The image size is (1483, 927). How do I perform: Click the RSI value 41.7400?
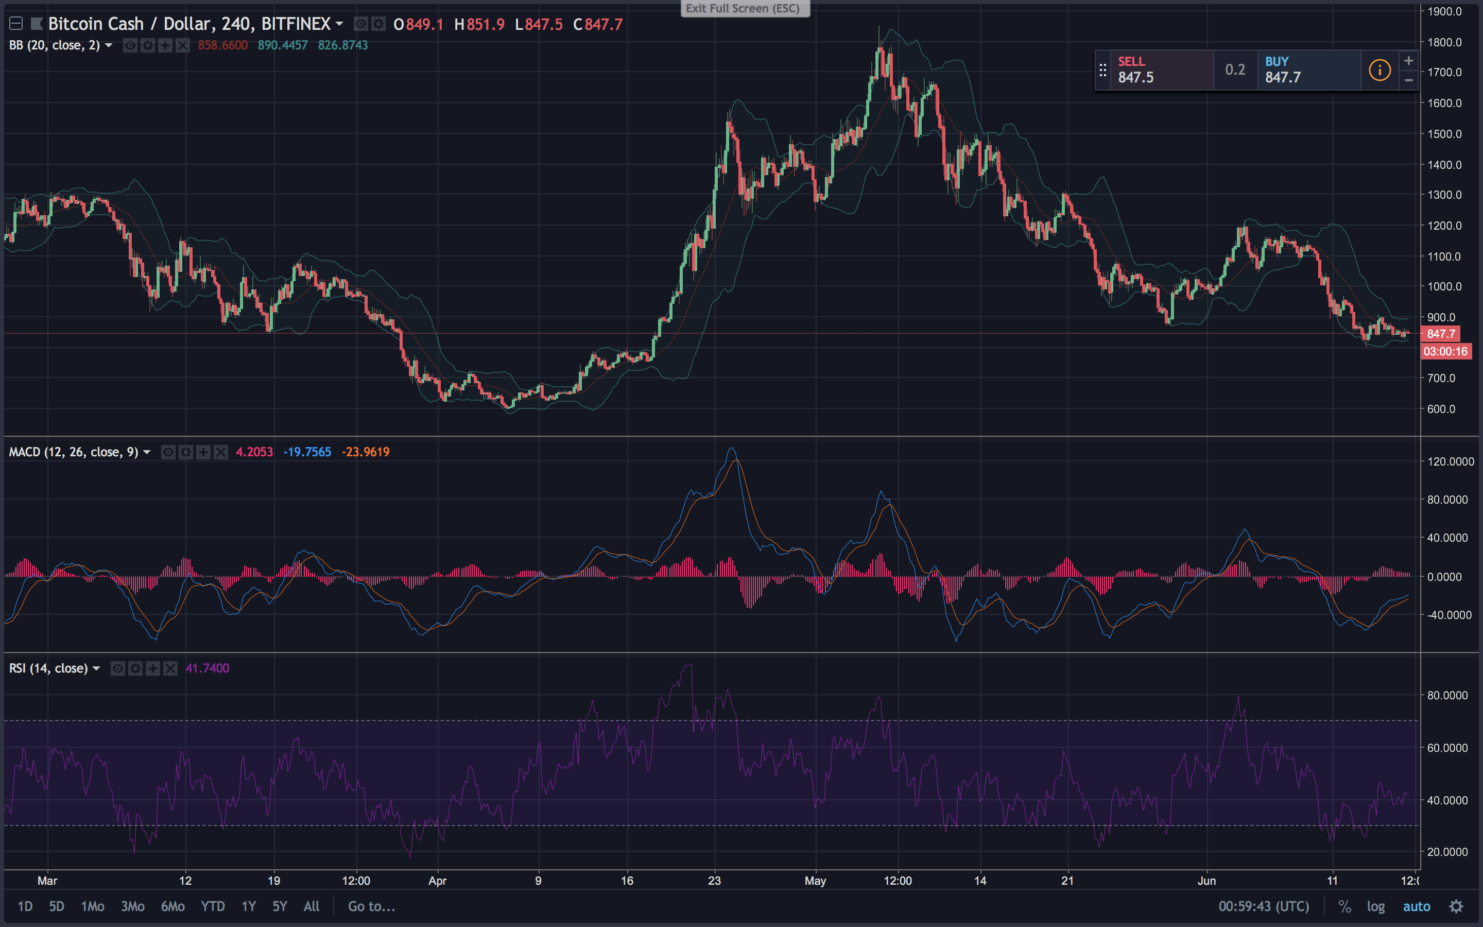(x=207, y=668)
